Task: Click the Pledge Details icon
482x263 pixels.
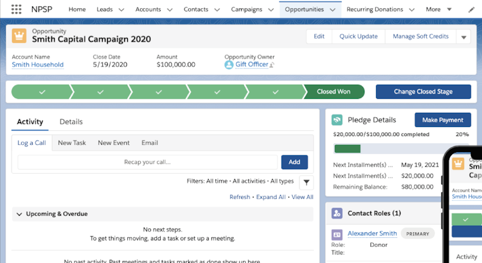Action: (337, 120)
